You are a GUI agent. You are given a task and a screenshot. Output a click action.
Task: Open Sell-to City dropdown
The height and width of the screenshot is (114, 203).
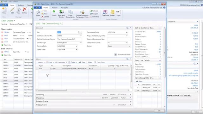click(81, 43)
